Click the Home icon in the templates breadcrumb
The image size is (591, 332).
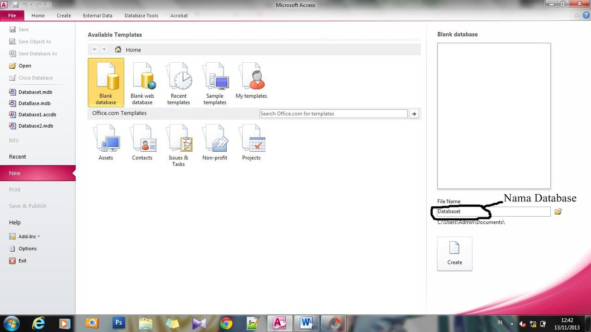pos(118,49)
